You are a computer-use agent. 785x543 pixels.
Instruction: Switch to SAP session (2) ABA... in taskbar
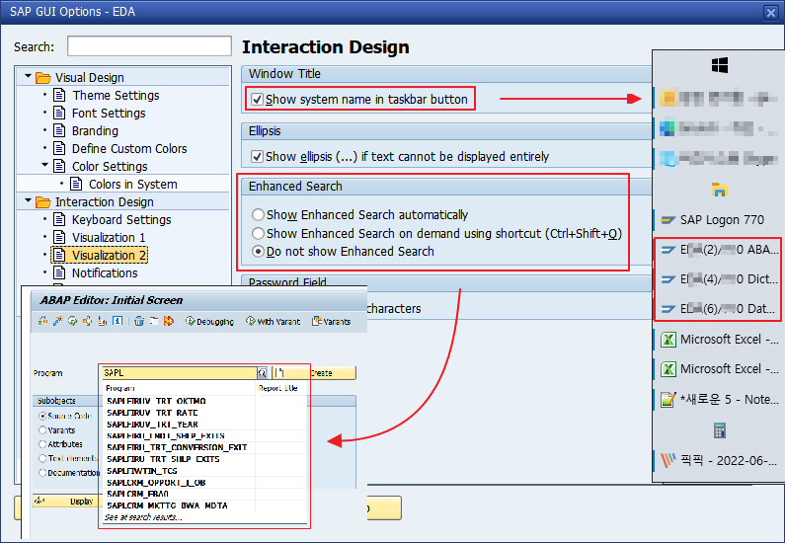[720, 249]
